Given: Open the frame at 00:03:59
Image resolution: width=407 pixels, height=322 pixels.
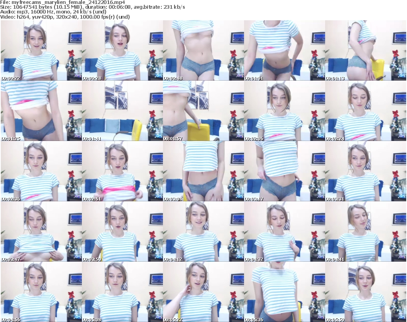Looking at the screenshot, I should [x=122, y=232].
